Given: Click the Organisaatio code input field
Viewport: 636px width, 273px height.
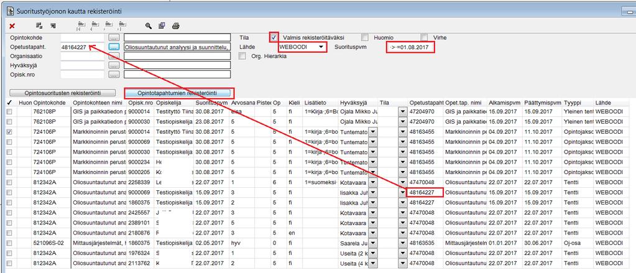Looking at the screenshot, I should [82, 56].
